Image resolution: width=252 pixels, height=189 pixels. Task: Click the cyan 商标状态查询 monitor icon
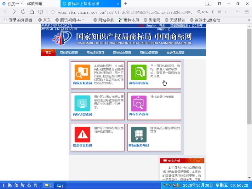(82, 103)
